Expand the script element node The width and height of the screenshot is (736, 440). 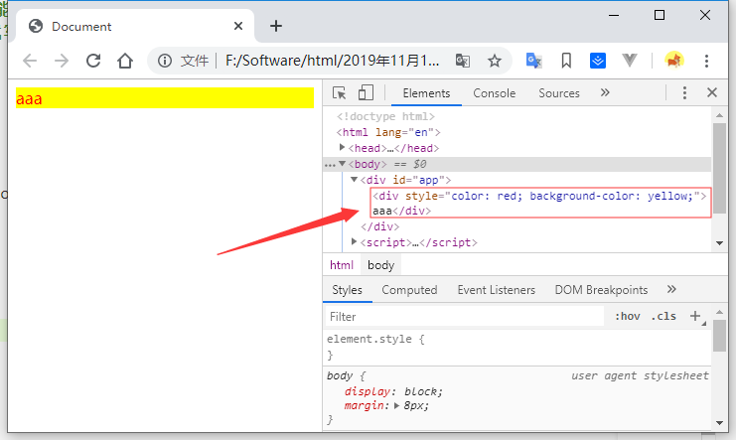click(355, 241)
